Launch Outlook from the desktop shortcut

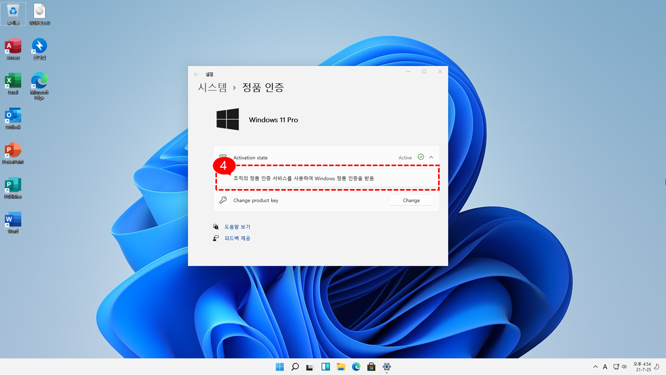point(13,118)
